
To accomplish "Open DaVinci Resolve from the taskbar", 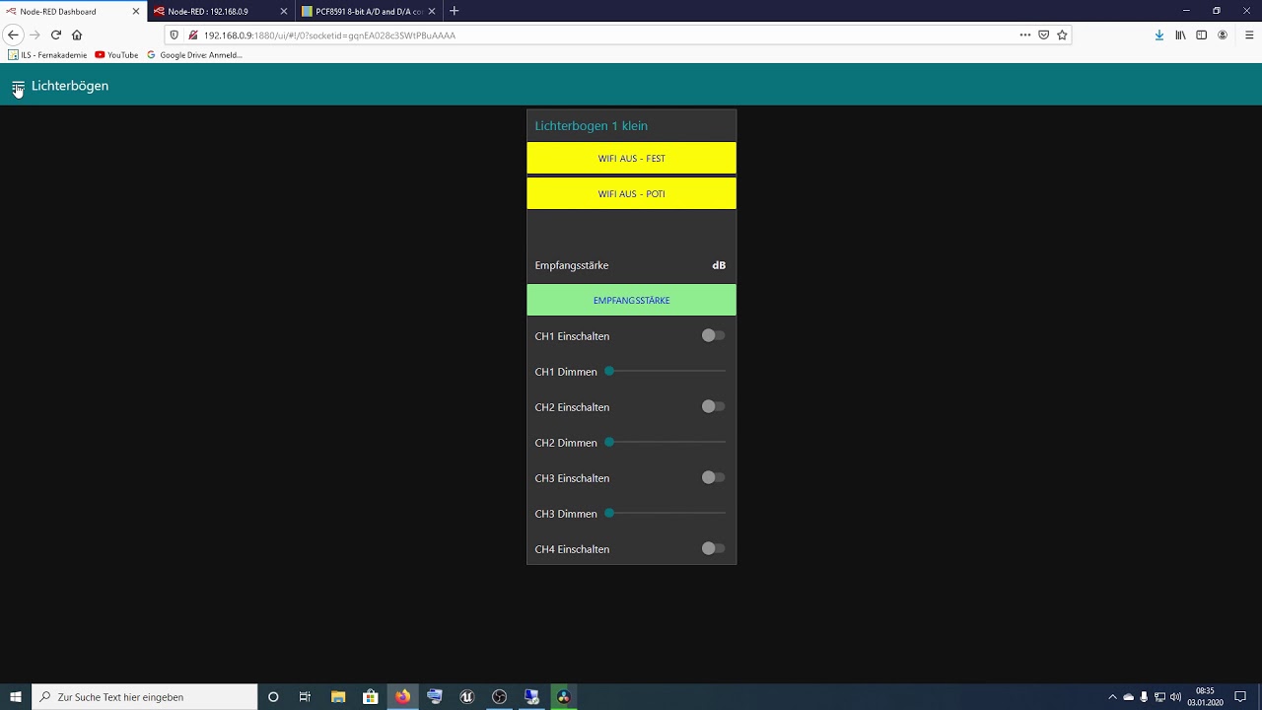I will click(563, 697).
